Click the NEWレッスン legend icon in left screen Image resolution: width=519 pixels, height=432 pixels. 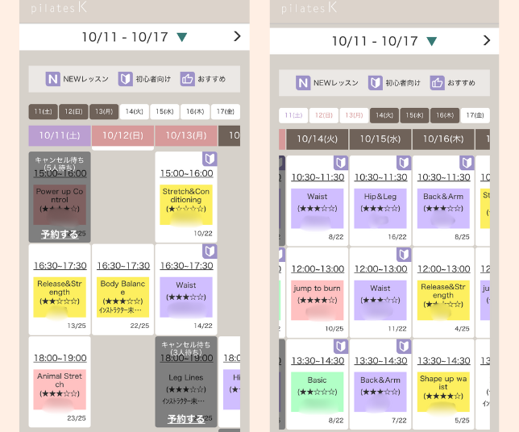(53, 79)
